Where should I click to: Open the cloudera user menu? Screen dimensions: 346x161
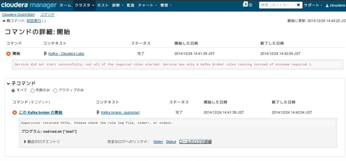[335, 5]
